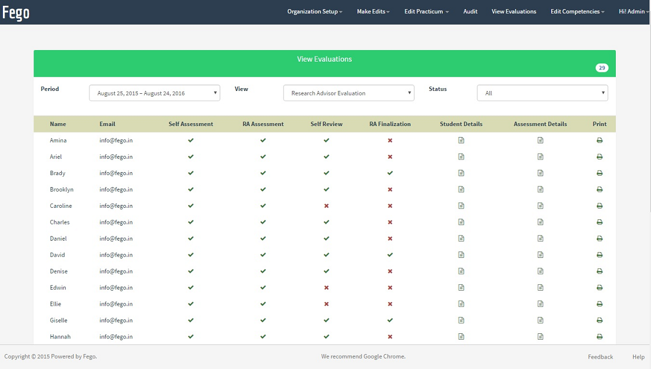Image resolution: width=651 pixels, height=369 pixels.
Task: Print Ellie's evaluation
Action: 600,304
